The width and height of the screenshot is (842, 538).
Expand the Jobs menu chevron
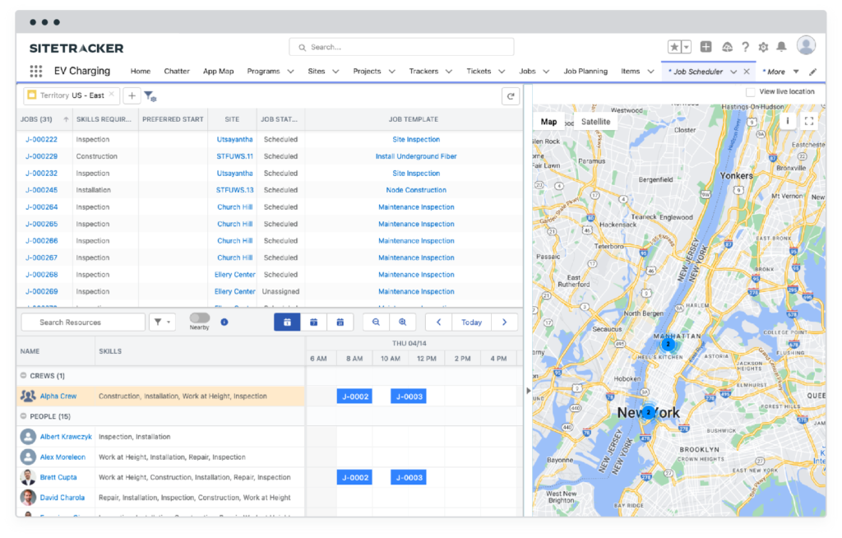coord(546,72)
